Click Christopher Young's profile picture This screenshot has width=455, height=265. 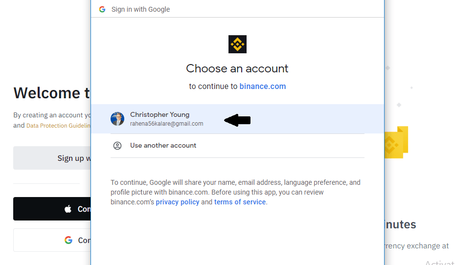click(x=117, y=119)
